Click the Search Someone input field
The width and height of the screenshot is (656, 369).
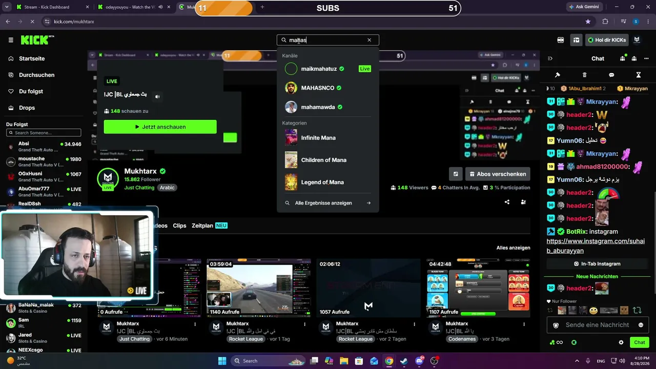click(x=44, y=133)
